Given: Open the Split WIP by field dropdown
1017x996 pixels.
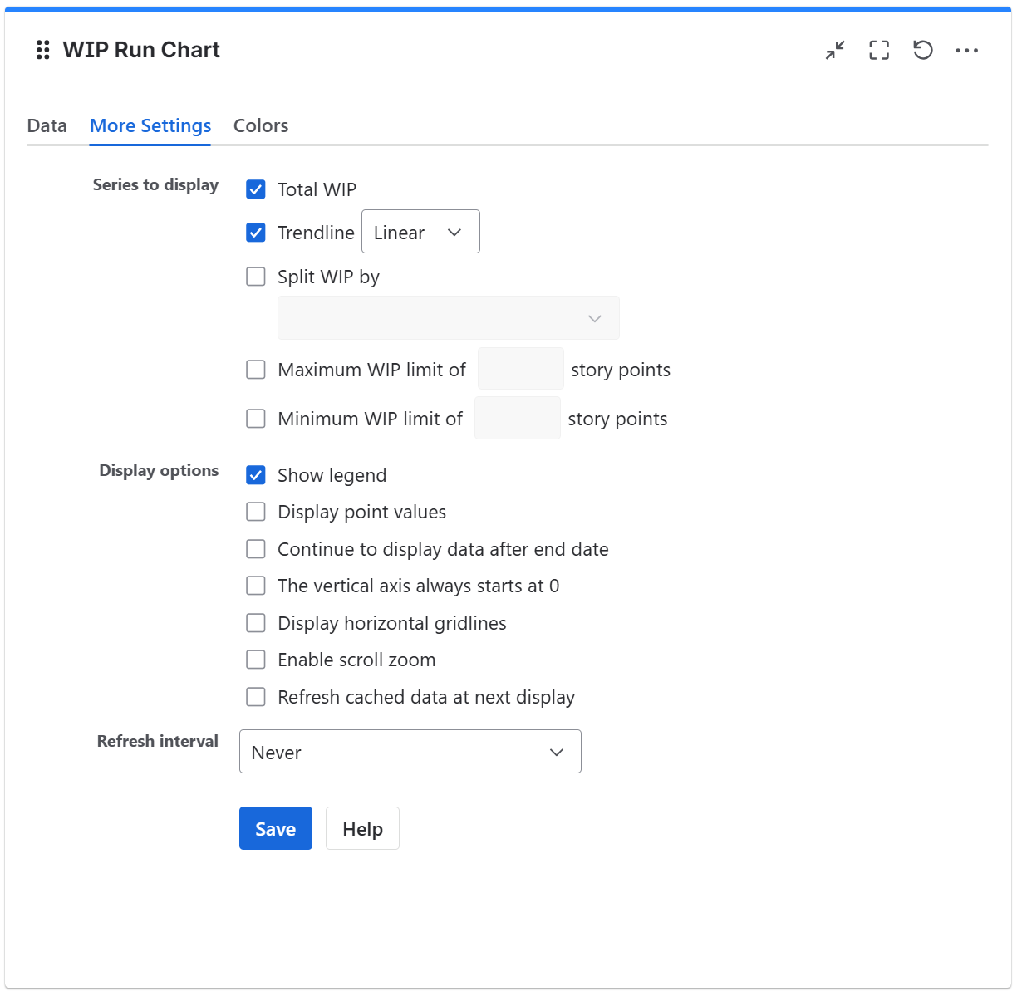Looking at the screenshot, I should [448, 317].
